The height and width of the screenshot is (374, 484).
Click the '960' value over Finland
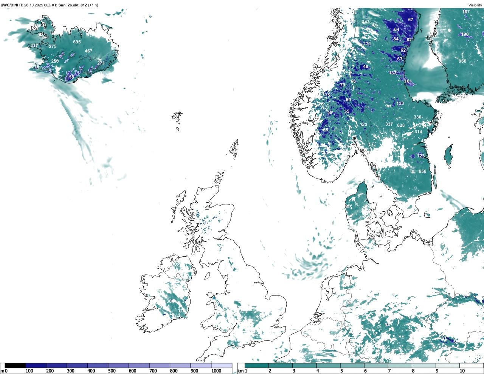(x=462, y=61)
